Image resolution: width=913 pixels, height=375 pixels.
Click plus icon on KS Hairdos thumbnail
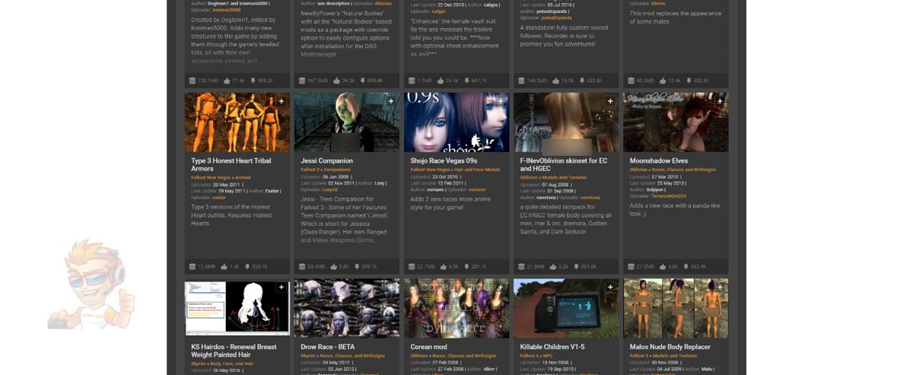click(x=282, y=287)
